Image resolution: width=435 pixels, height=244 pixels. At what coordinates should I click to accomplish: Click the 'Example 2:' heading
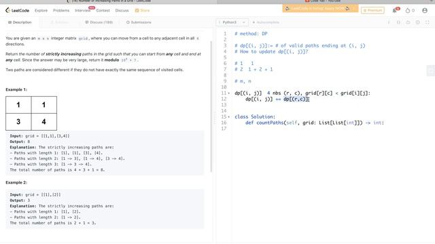coord(16,182)
